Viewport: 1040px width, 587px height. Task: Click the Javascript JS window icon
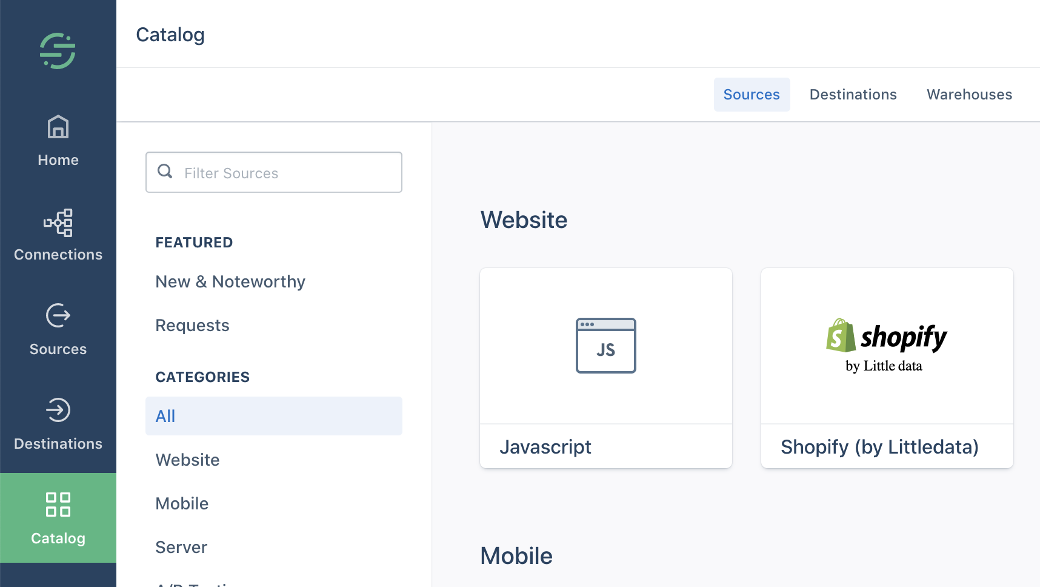click(605, 346)
